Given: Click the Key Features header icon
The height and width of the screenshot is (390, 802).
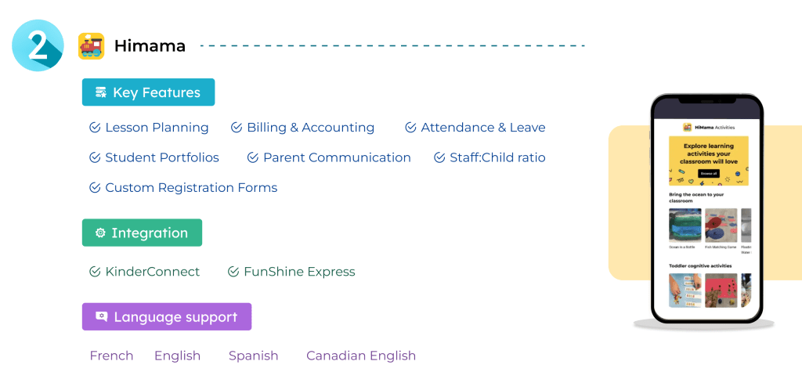Looking at the screenshot, I should click(100, 92).
